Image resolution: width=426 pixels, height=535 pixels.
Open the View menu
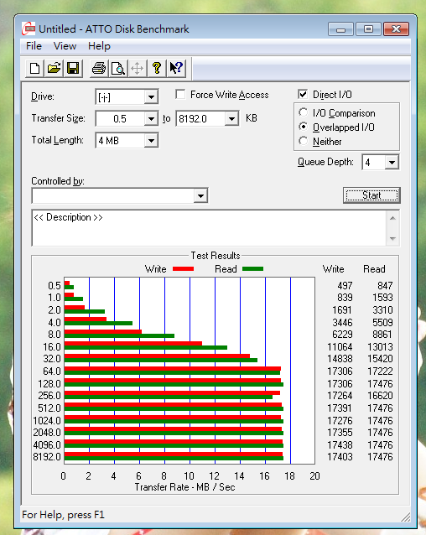(x=65, y=46)
